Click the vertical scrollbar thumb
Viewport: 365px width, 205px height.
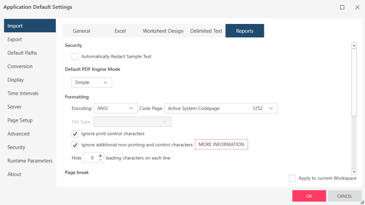tap(354, 82)
